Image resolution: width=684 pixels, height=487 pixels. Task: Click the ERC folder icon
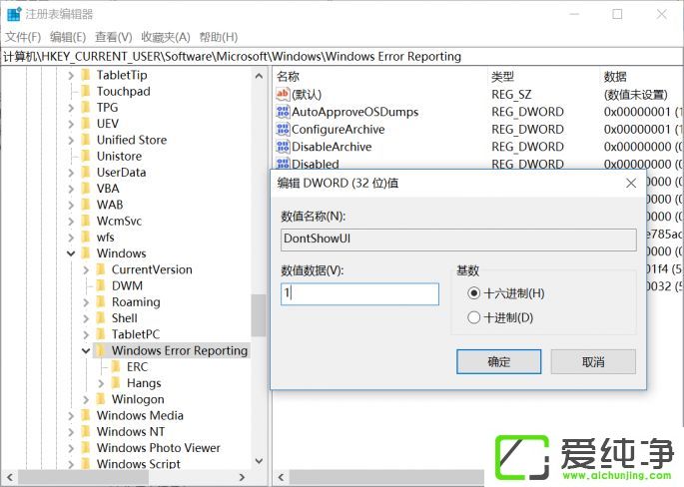tap(116, 366)
